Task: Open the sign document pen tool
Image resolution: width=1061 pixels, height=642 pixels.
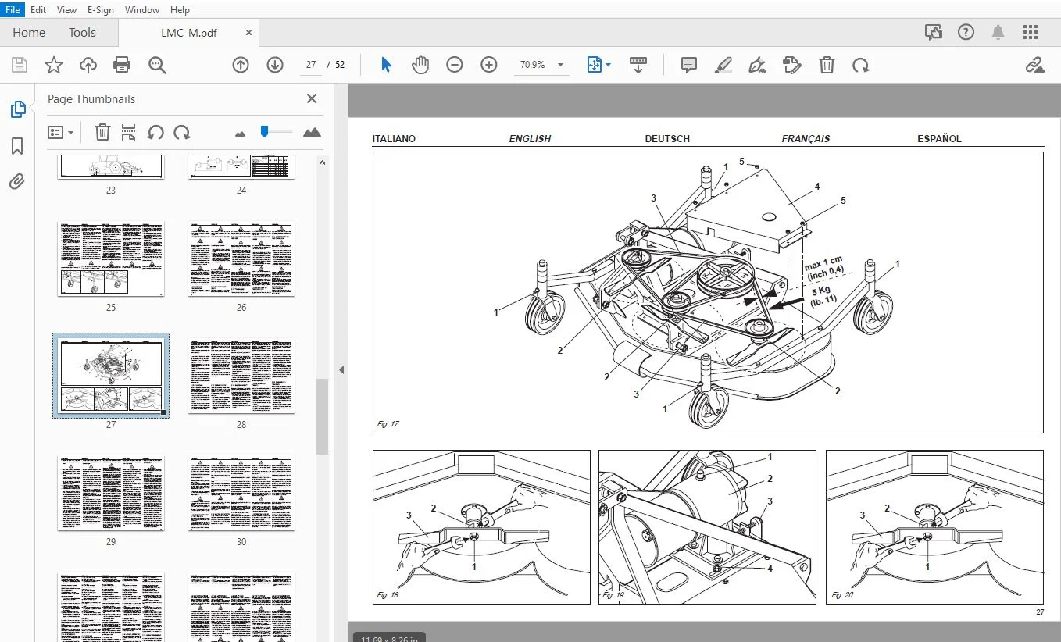Action: (x=757, y=65)
